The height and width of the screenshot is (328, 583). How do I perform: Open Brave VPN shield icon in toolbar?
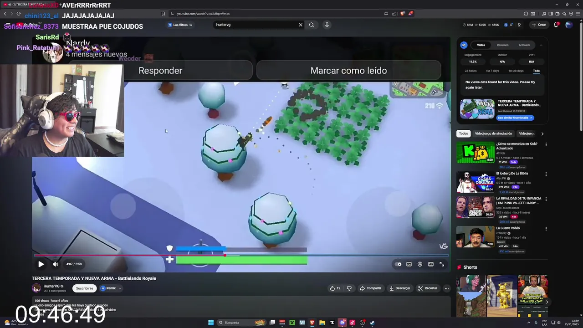(x=571, y=14)
